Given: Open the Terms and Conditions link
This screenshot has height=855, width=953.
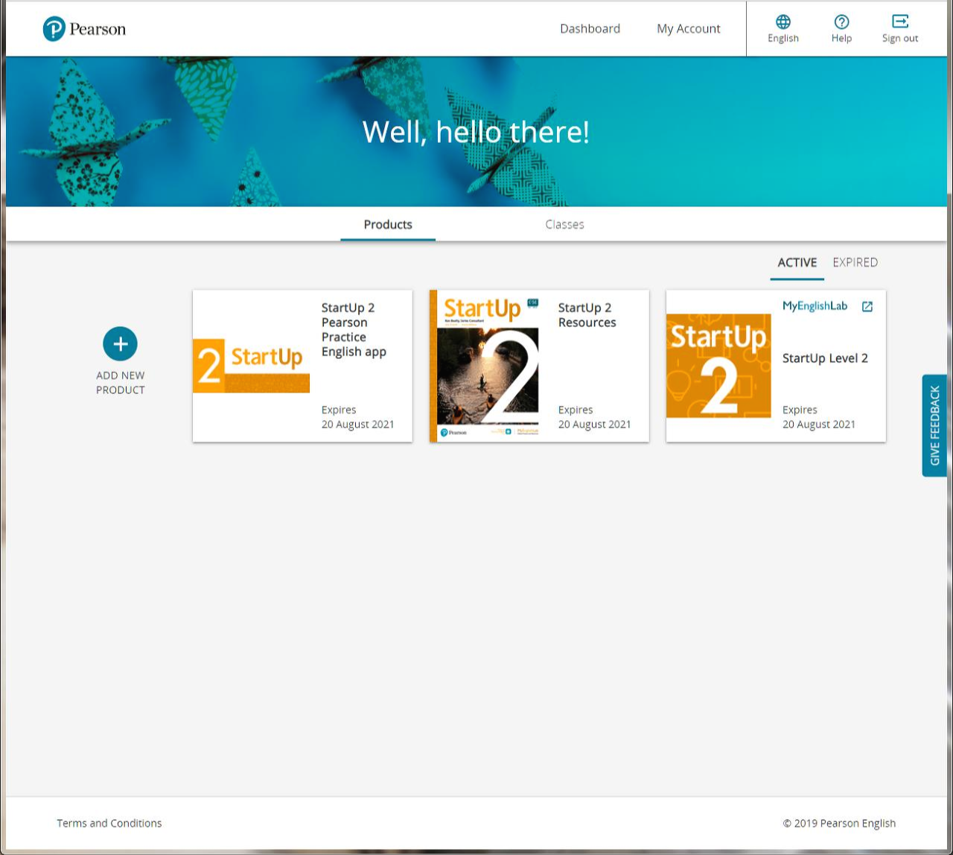Looking at the screenshot, I should [x=109, y=823].
